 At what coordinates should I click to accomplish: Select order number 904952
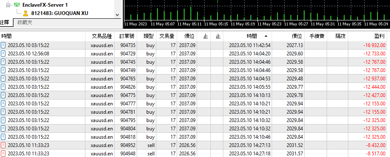click(x=128, y=145)
